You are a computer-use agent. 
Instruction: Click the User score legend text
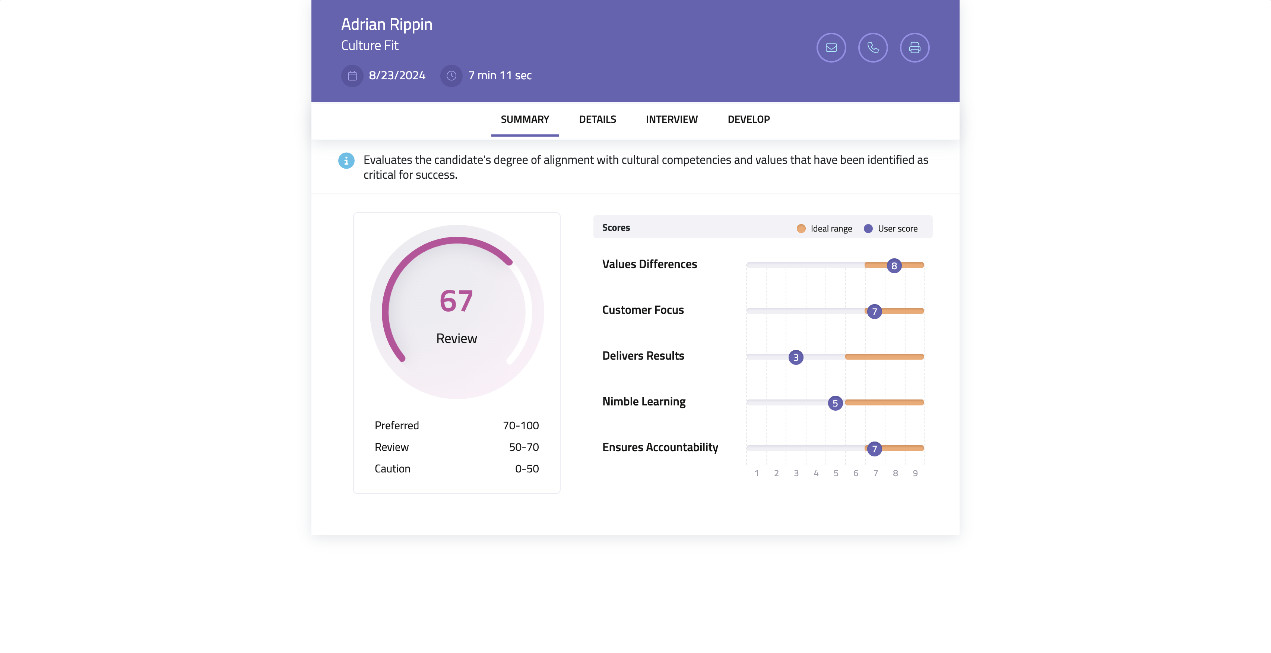tap(897, 229)
